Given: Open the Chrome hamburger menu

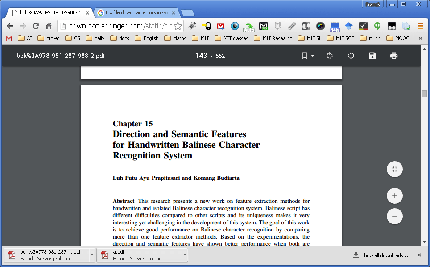Looking at the screenshot, I should (420, 26).
